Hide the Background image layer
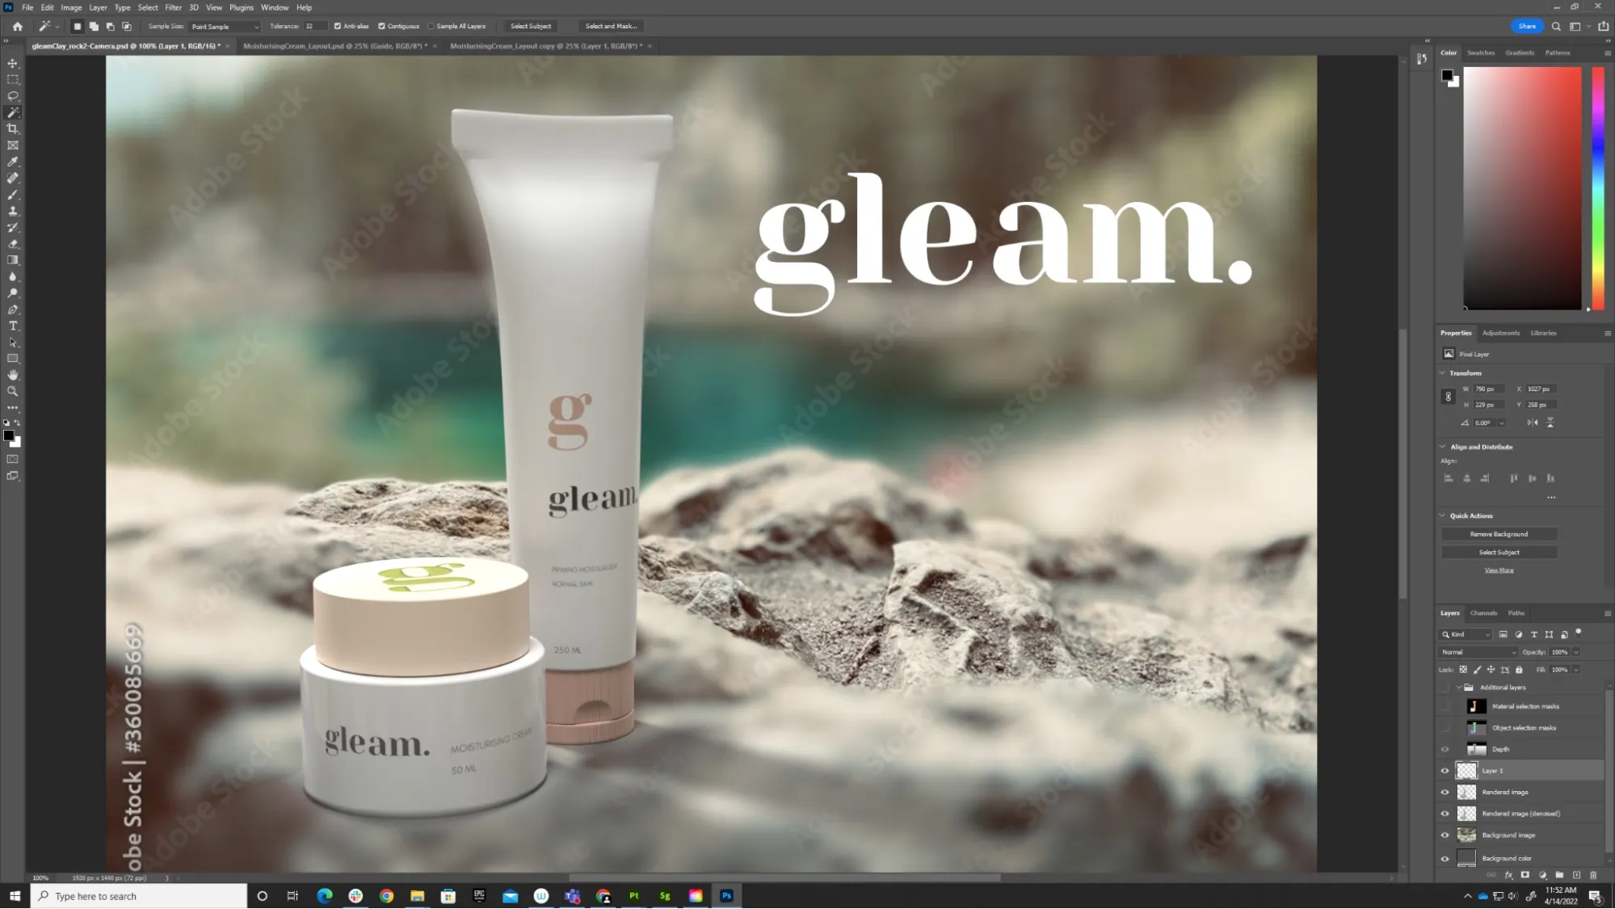The image size is (1615, 909). pos(1445,835)
